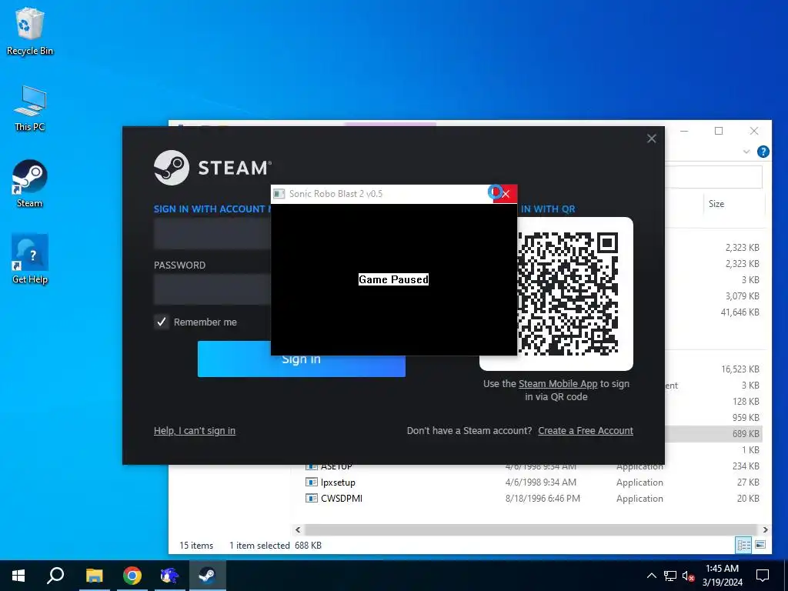Click the Steam Sign in button
The height and width of the screenshot is (591, 788).
click(x=302, y=359)
